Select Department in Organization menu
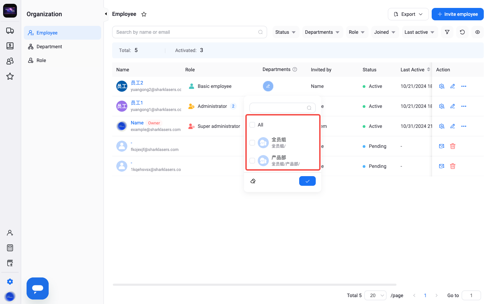This screenshot has width=490, height=304. [x=62, y=47]
